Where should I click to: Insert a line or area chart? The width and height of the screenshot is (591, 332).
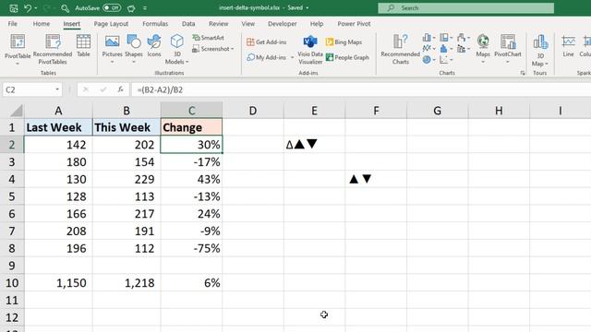428,49
